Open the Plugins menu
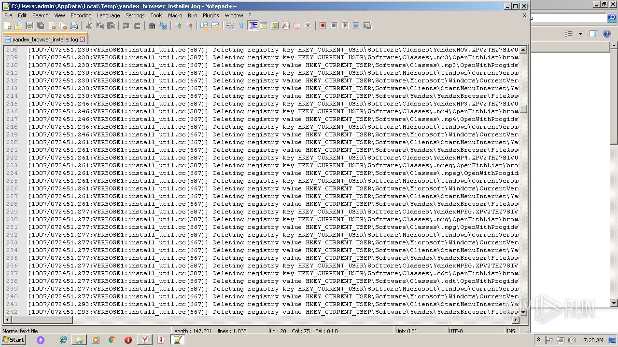The width and height of the screenshot is (618, 347). click(211, 15)
